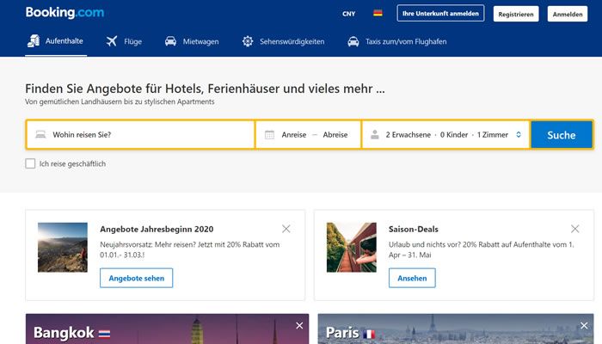Dismiss the Angebote Jahresbeginn 2020 card

[286, 229]
